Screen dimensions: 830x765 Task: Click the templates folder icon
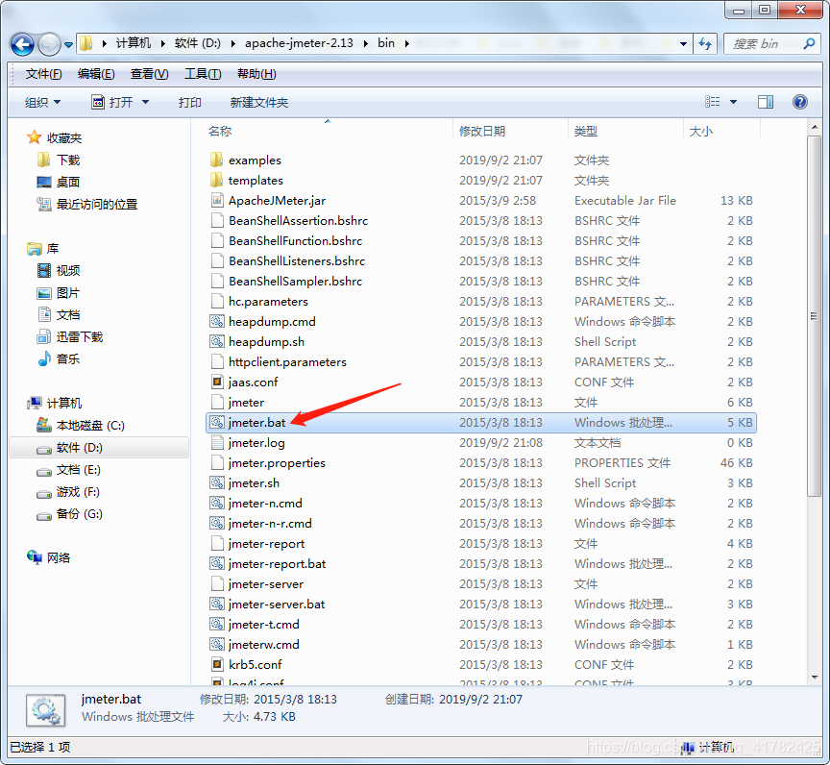(x=216, y=180)
